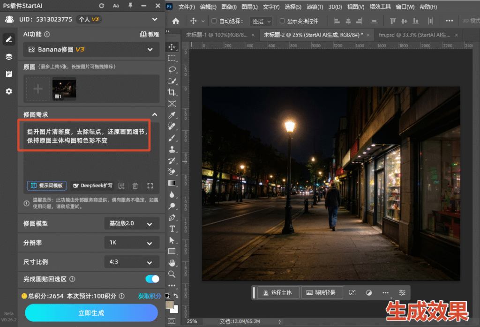The height and width of the screenshot is (327, 480).
Task: Collapse the 修图需求 section
Action: tap(155, 114)
